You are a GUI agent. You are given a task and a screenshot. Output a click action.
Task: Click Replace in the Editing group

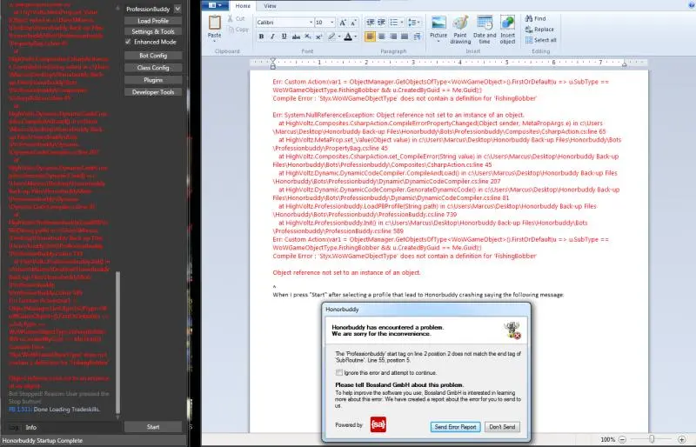pyautogui.click(x=539, y=30)
